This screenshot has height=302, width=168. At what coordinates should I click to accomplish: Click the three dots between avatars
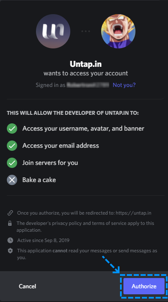coord(86,31)
